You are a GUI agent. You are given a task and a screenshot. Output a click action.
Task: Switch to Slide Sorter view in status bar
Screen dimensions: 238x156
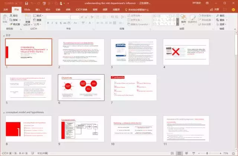tap(179, 153)
